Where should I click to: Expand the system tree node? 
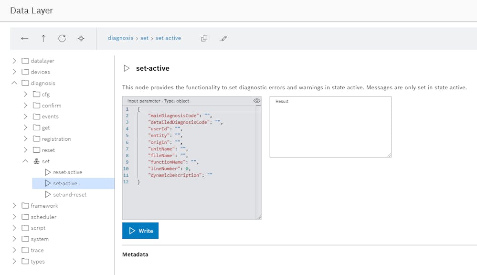click(x=14, y=239)
